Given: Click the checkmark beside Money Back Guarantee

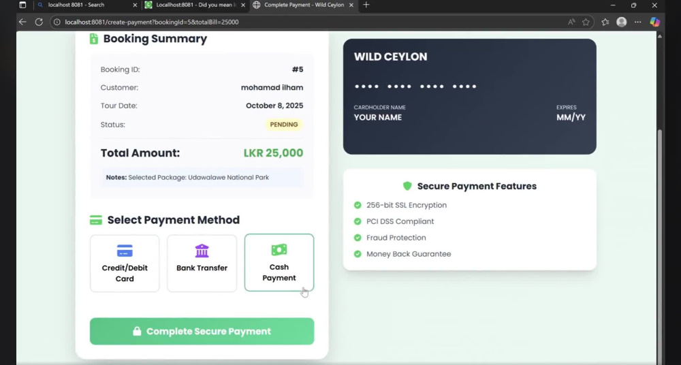Looking at the screenshot, I should tap(358, 254).
